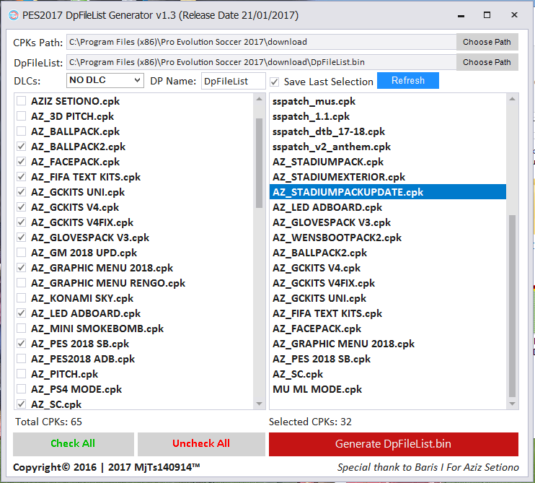Choose path for DpFileList field

tap(487, 62)
